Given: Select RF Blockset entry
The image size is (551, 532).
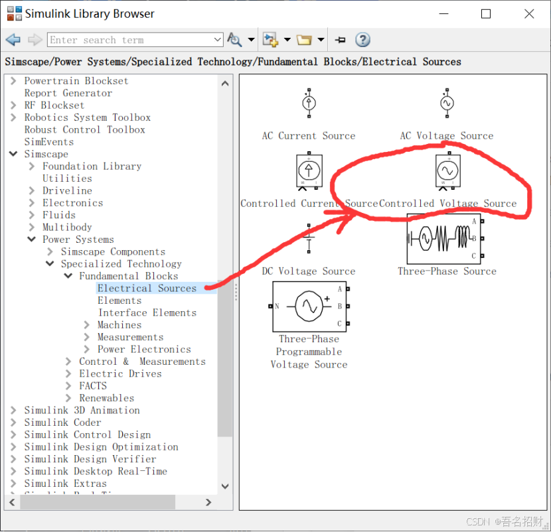Looking at the screenshot, I should [54, 105].
